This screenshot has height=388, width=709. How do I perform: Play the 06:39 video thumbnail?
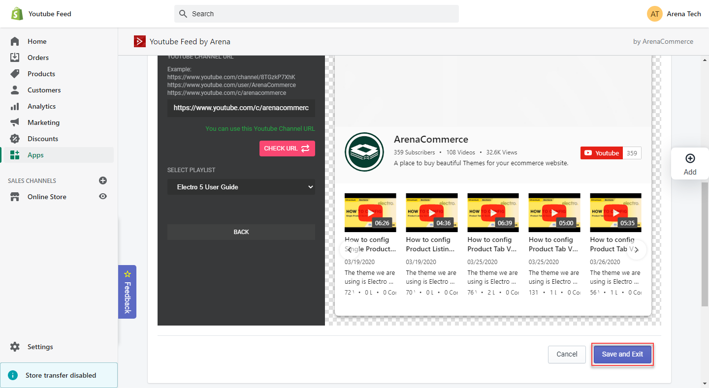point(493,212)
